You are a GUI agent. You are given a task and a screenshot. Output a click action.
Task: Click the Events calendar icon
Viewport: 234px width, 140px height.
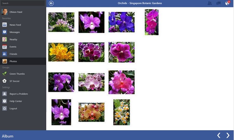4,47
